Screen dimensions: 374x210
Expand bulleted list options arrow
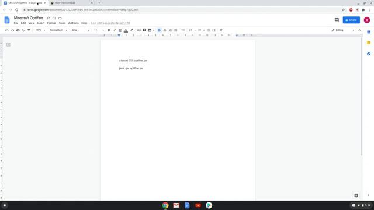(204, 30)
